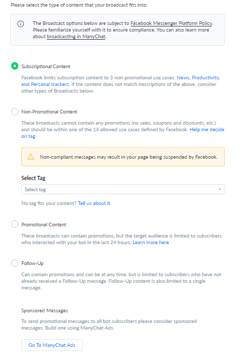Click the News, Productivity link
244x356 pixels.
click(x=198, y=78)
